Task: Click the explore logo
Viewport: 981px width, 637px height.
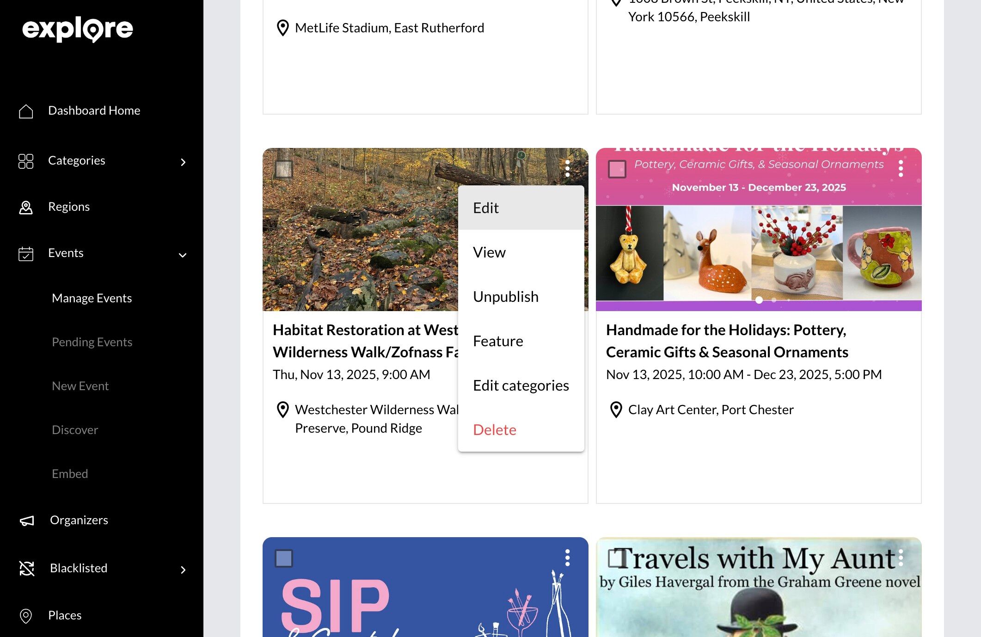Action: coord(78,29)
